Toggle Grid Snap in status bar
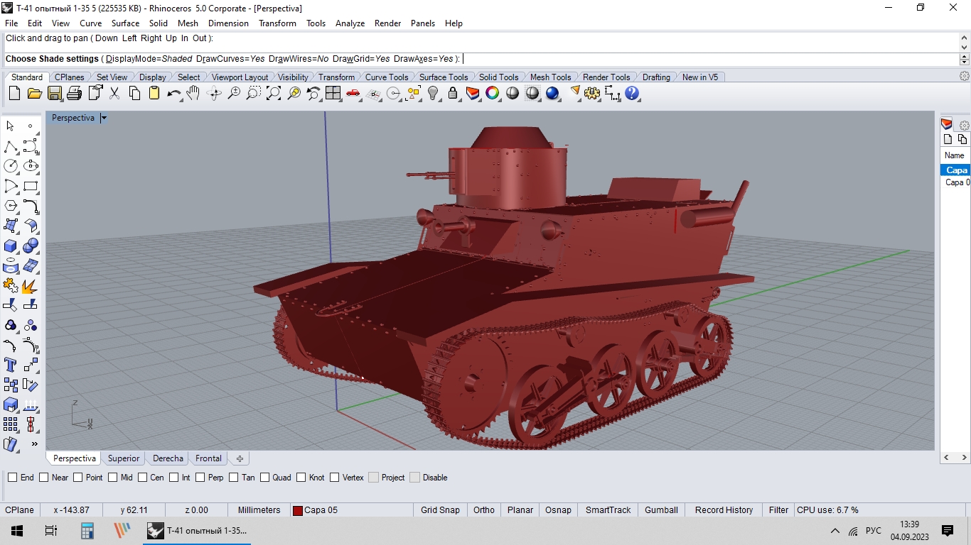Screen dimensions: 971x545 tap(440, 510)
